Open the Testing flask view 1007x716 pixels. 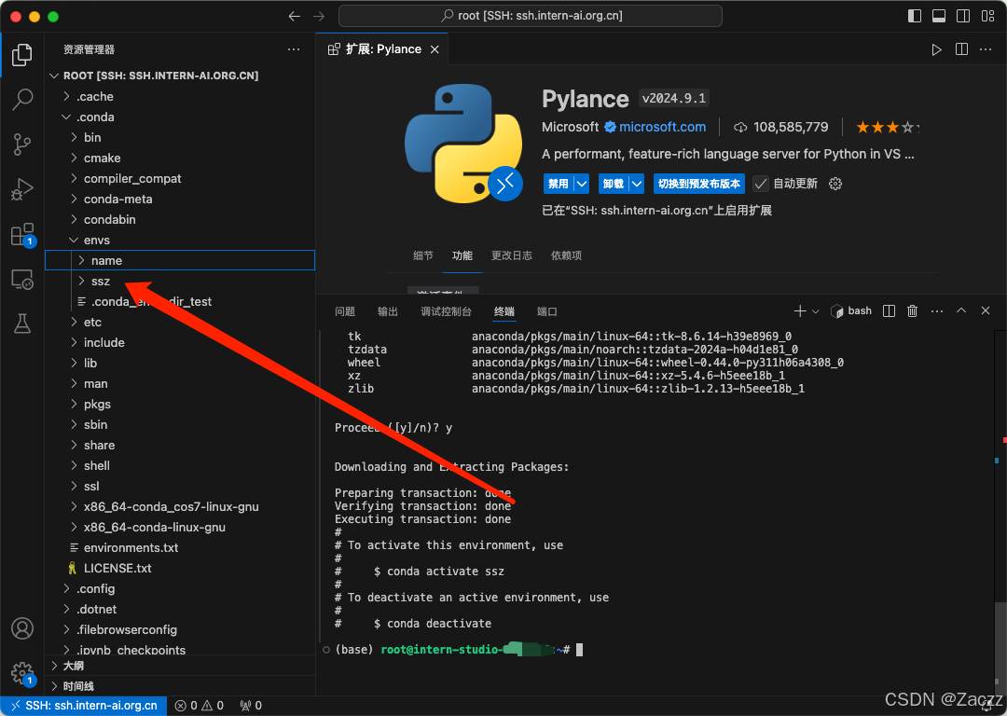(22, 324)
